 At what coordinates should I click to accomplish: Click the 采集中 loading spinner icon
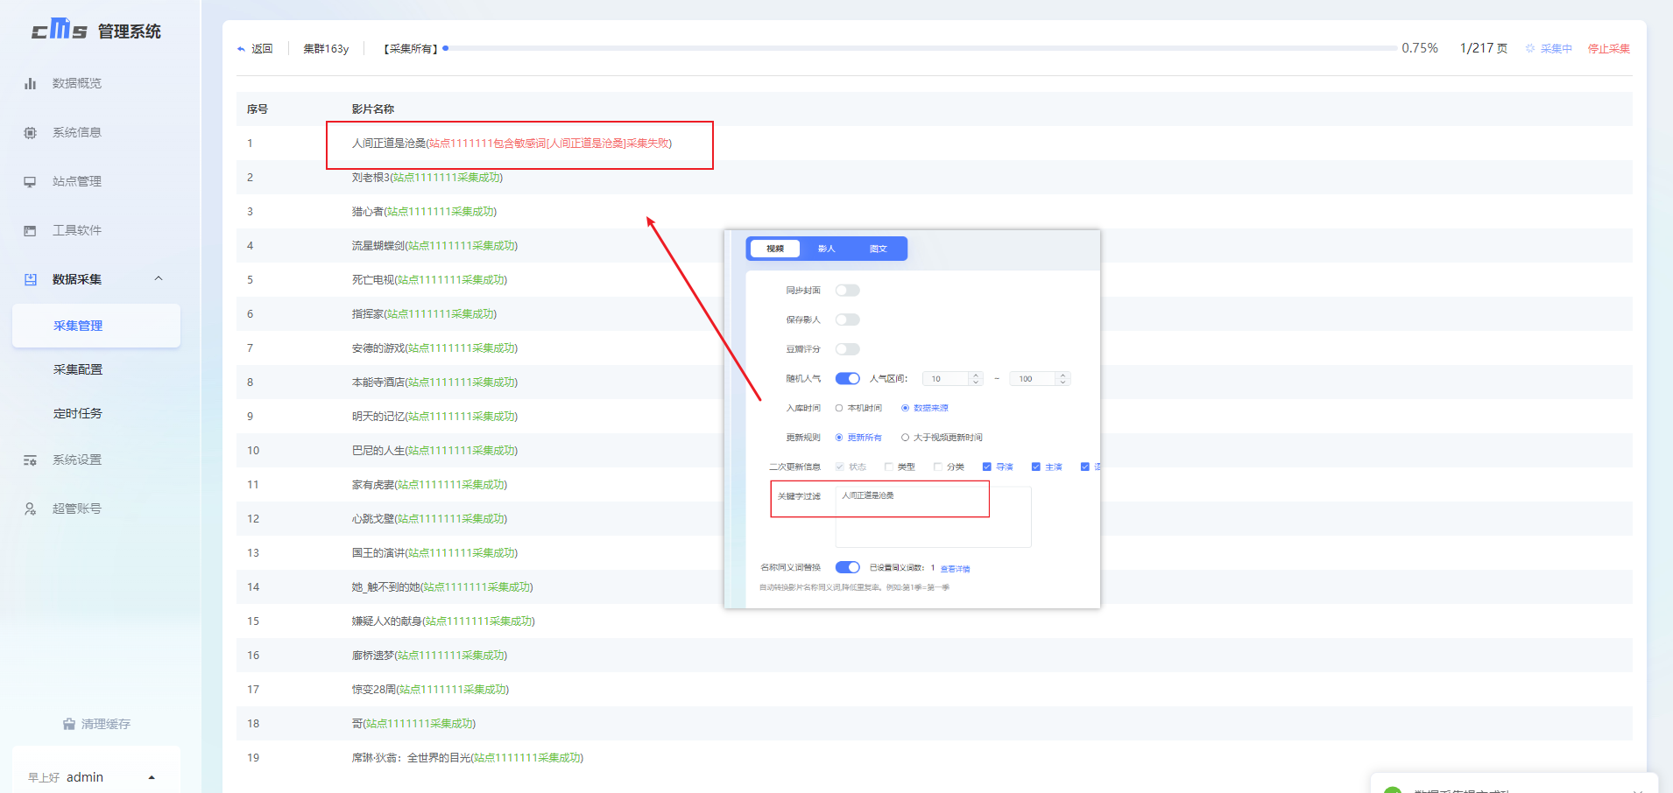(x=1530, y=48)
